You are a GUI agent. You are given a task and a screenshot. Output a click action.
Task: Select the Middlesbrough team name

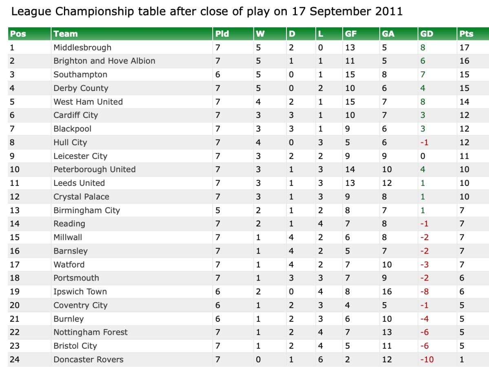pyautogui.click(x=82, y=47)
